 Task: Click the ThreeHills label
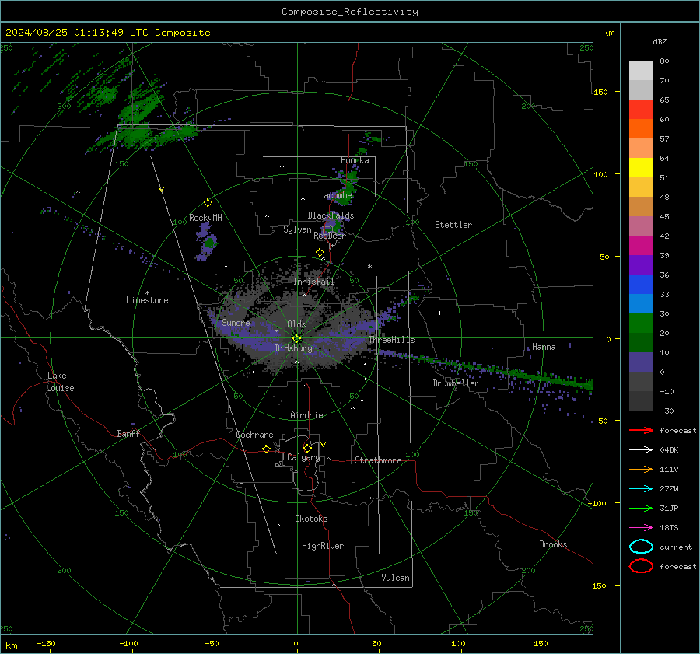coord(391,340)
